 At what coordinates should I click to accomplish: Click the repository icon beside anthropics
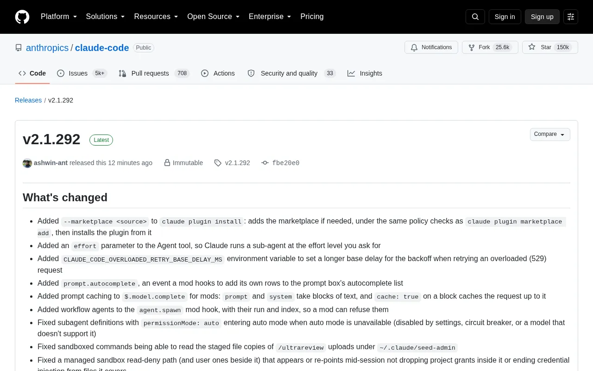[19, 48]
